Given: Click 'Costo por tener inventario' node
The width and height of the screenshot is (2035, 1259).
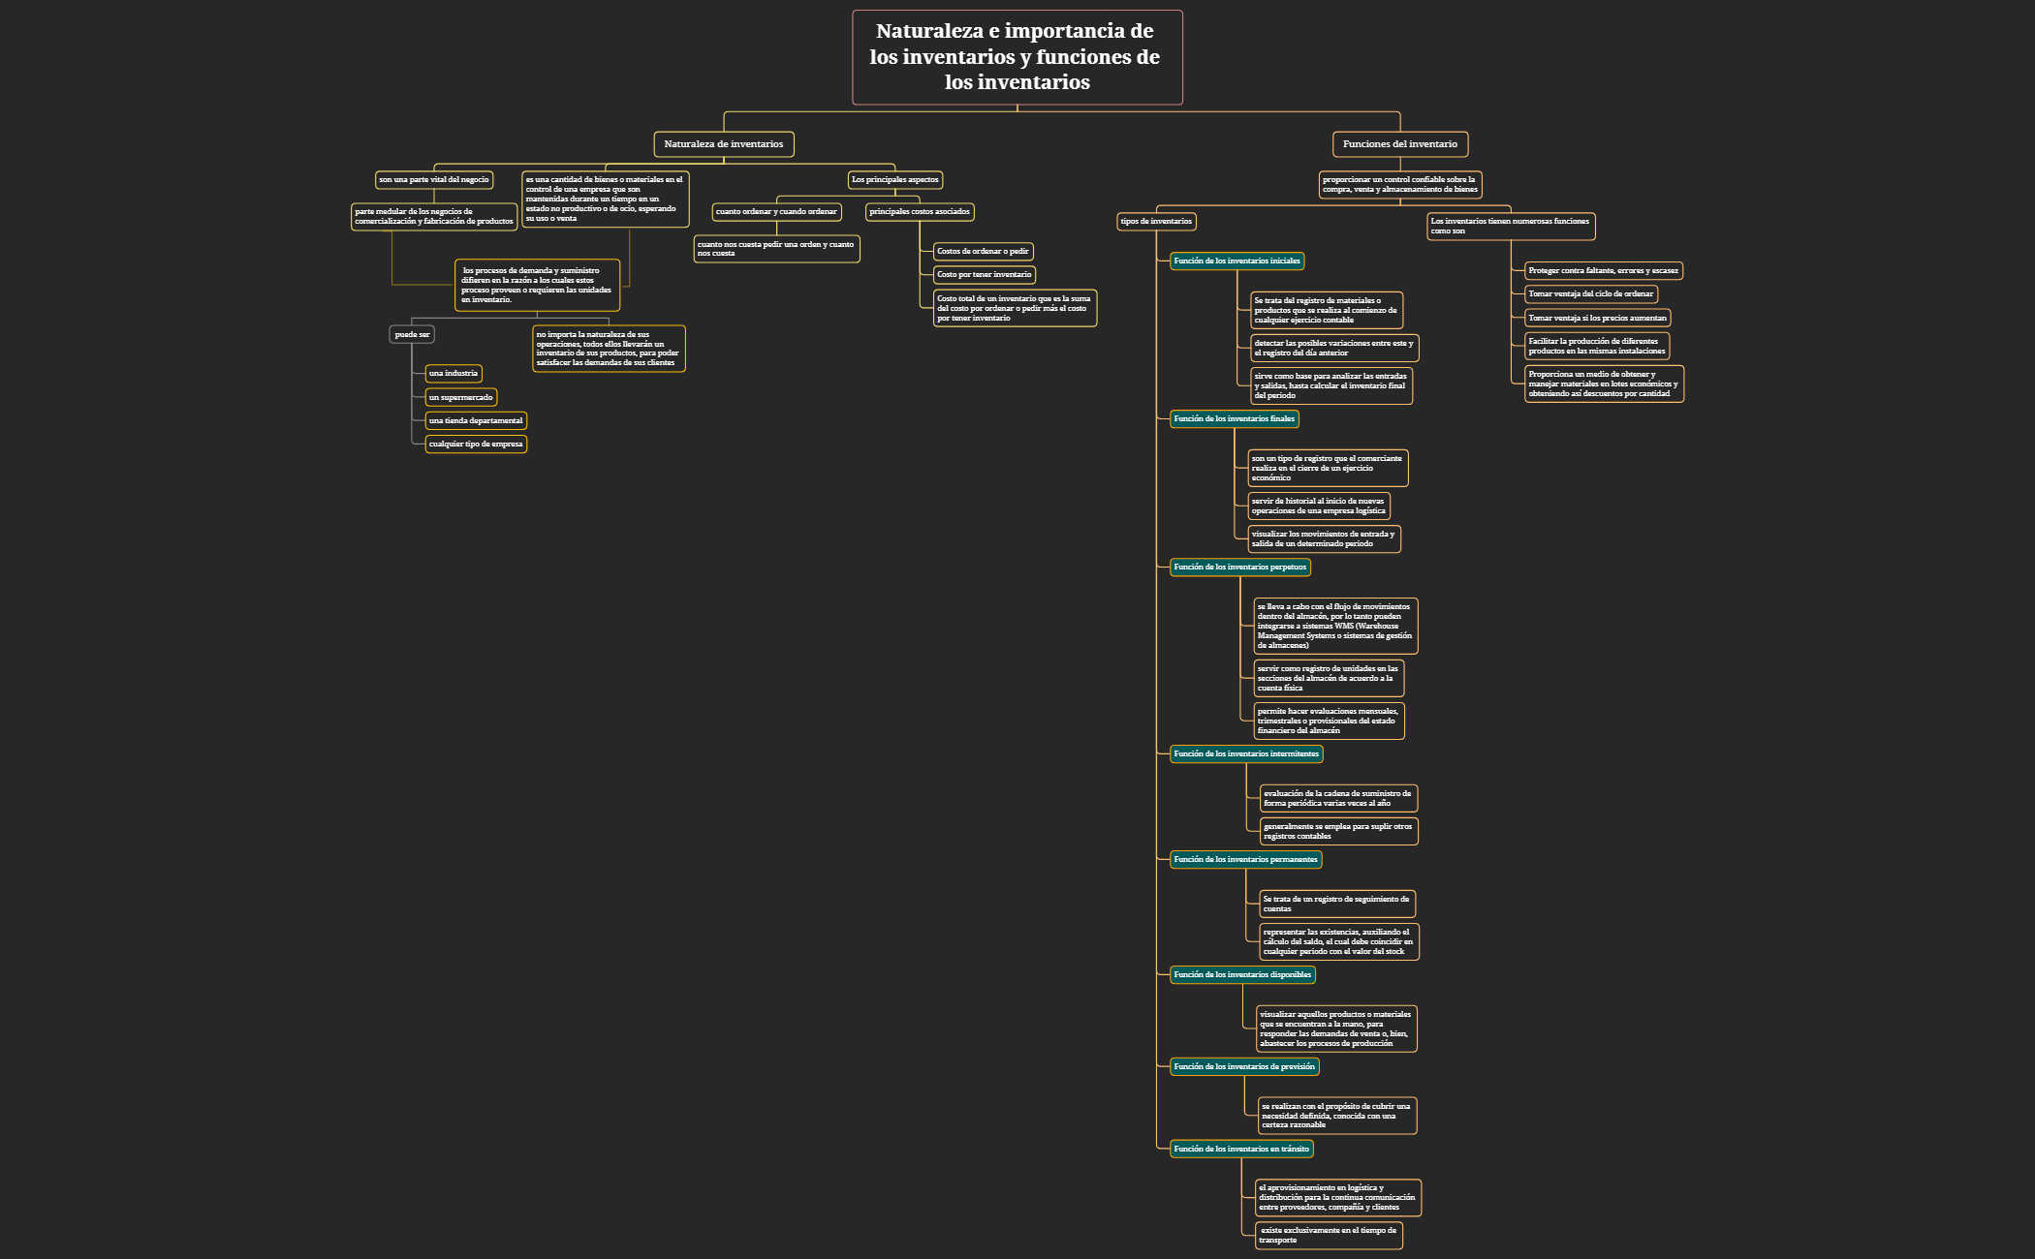Looking at the screenshot, I should click(x=984, y=275).
